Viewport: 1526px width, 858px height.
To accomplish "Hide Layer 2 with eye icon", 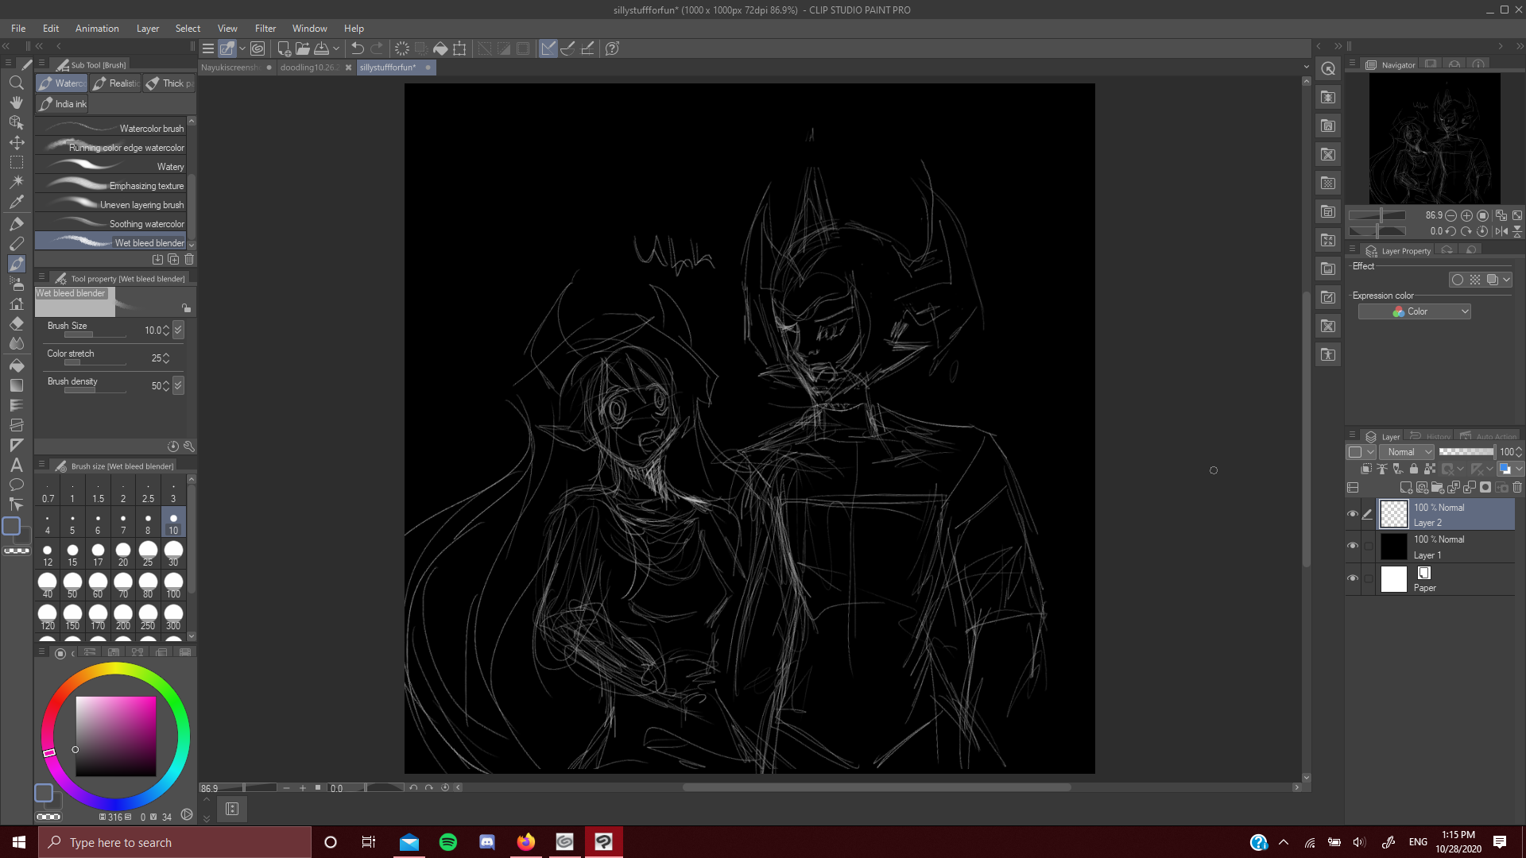I will (x=1352, y=514).
